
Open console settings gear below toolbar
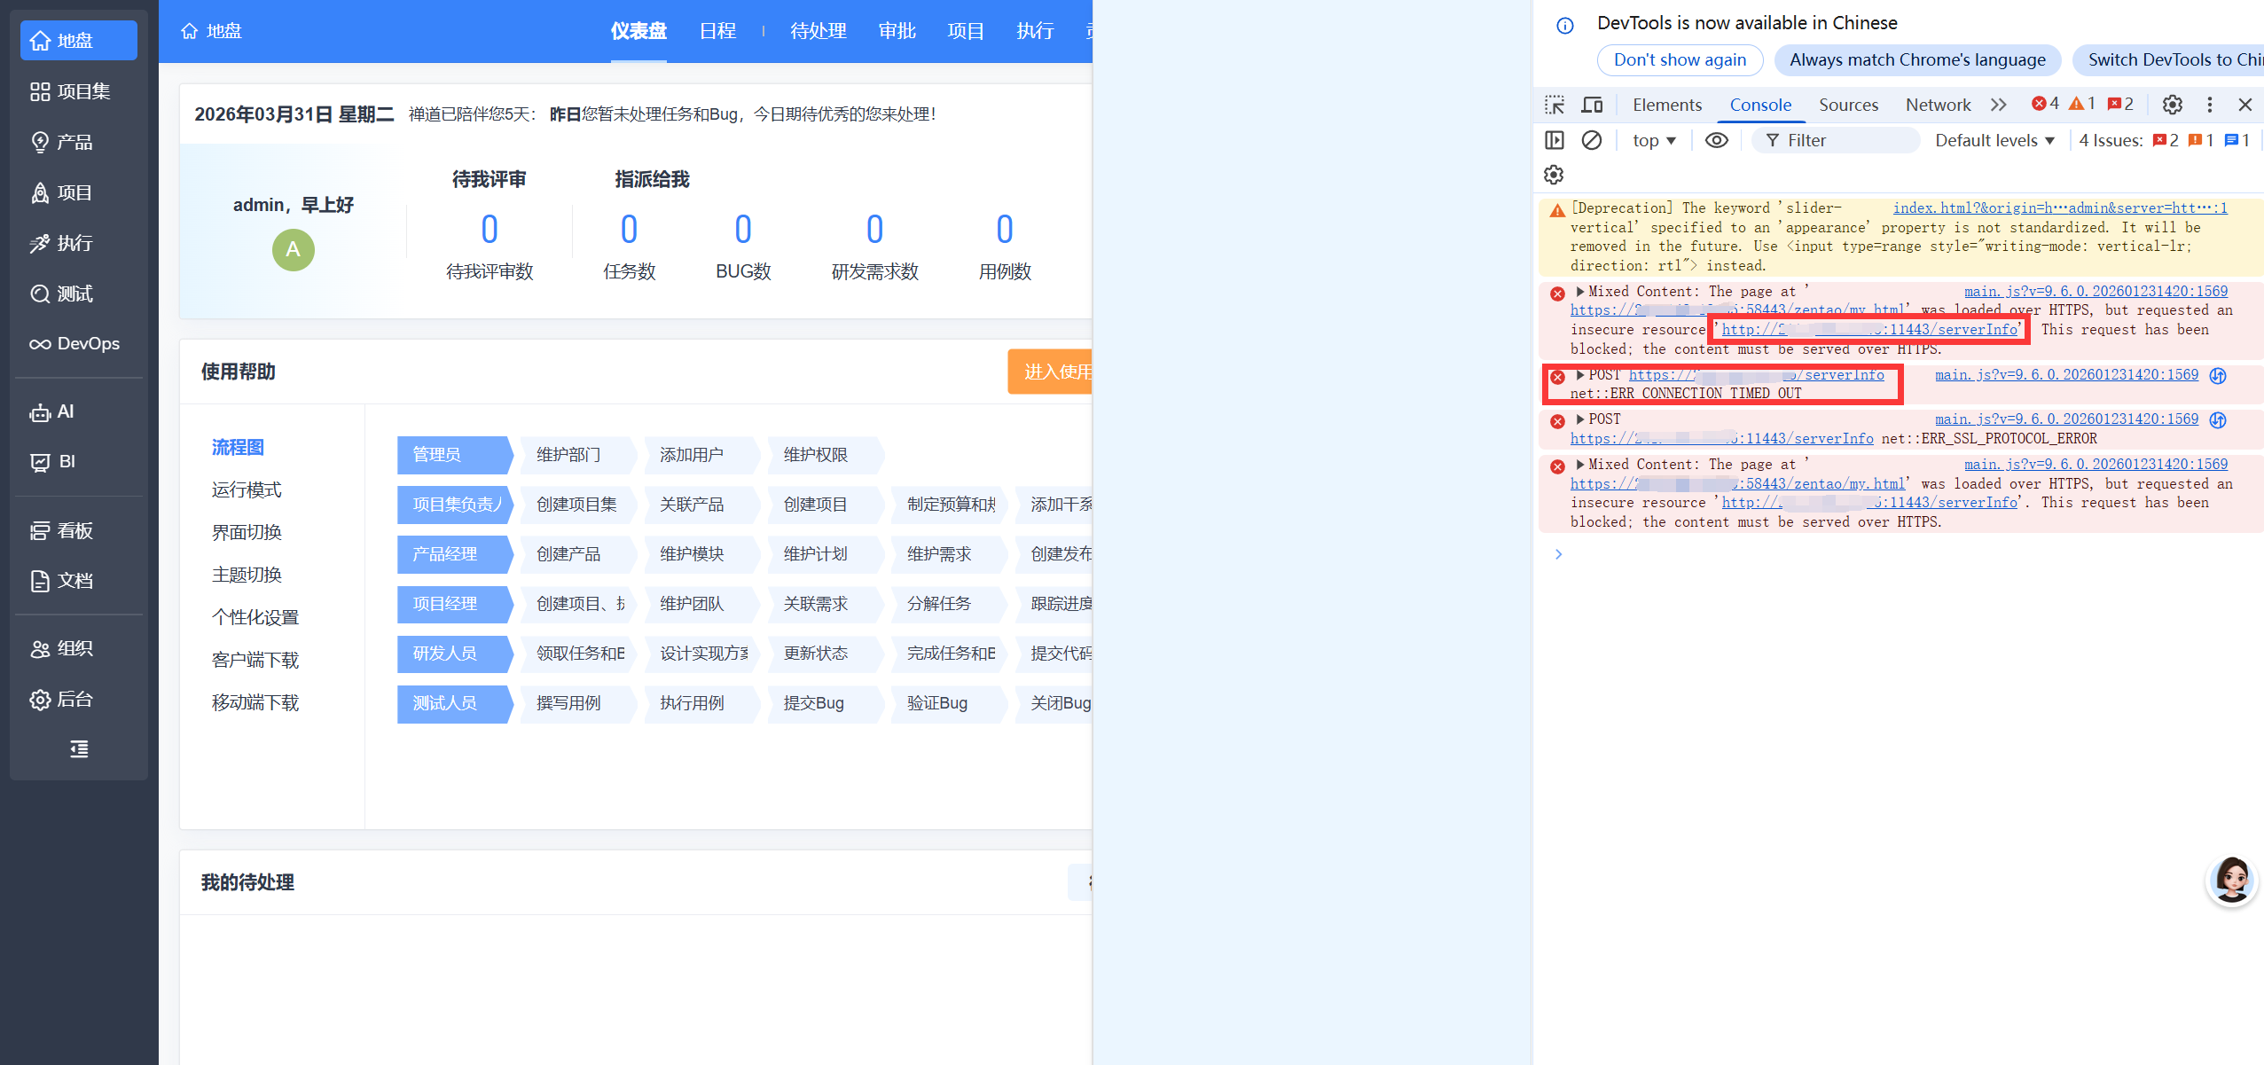click(1554, 175)
